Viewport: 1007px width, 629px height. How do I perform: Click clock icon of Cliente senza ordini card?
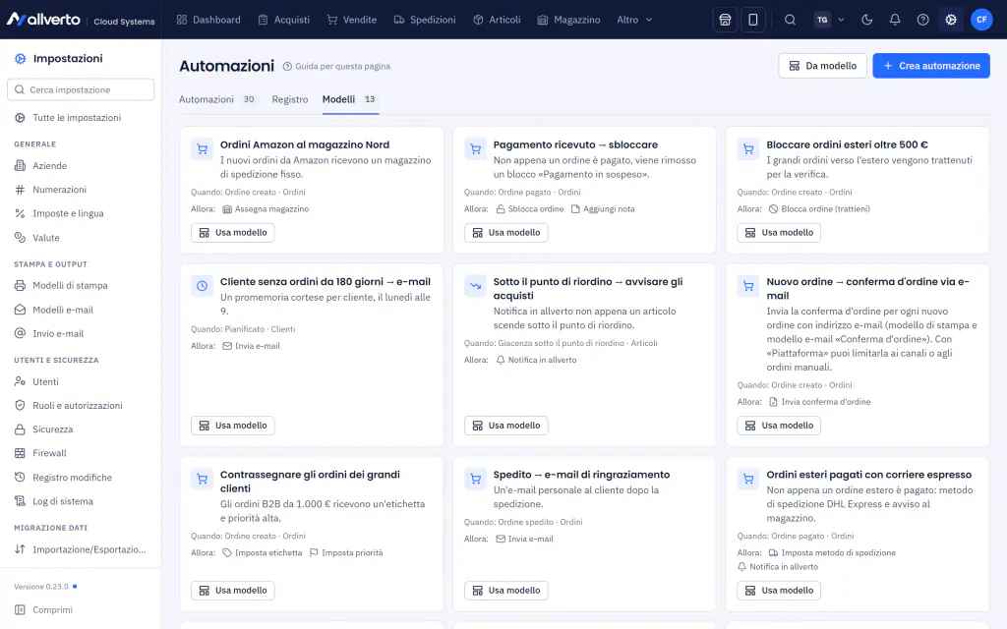[203, 286]
